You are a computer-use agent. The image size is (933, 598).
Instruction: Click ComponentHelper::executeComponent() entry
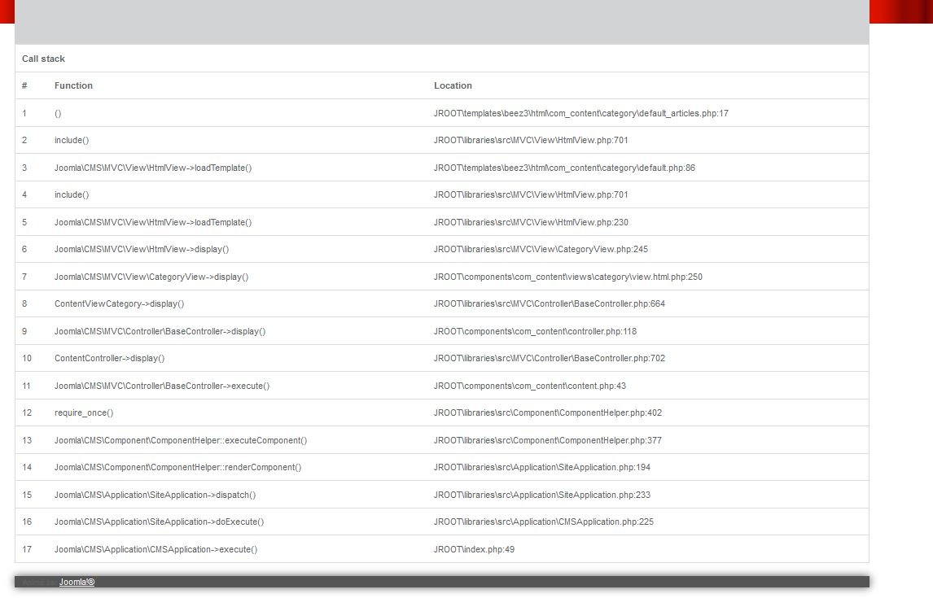(x=181, y=440)
